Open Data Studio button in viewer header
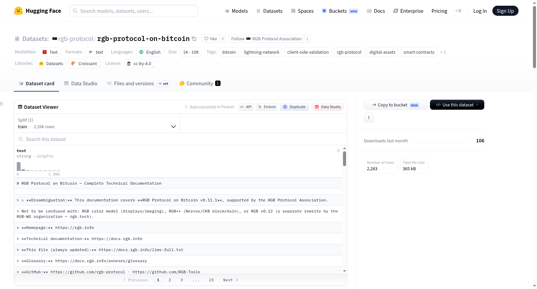 pos(328,107)
